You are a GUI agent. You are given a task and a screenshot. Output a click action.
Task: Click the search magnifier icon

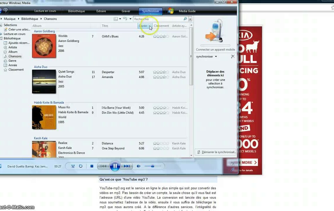tap(185, 19)
